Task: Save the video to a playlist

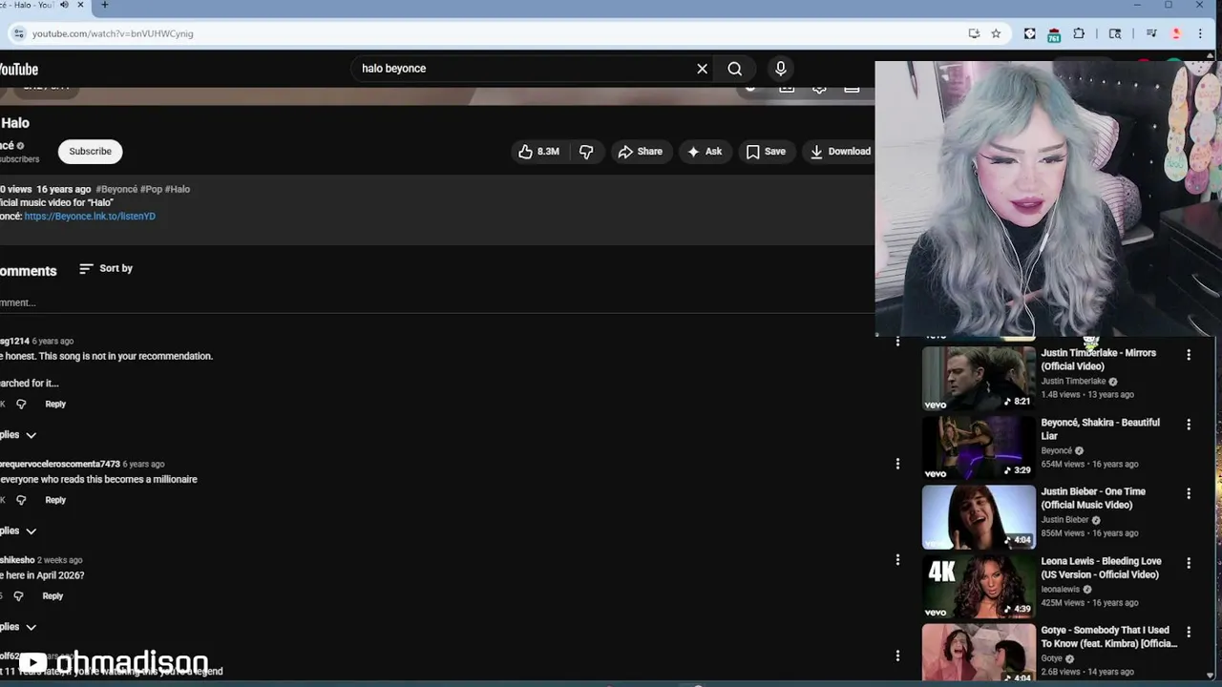Action: [766, 152]
